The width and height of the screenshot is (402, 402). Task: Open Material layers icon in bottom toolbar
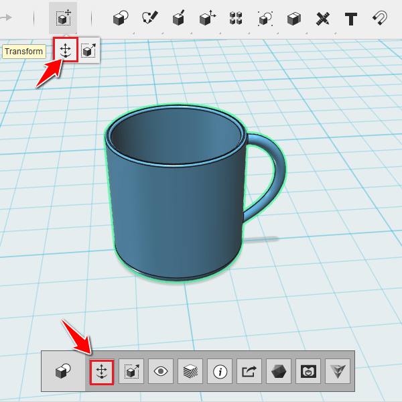190,371
